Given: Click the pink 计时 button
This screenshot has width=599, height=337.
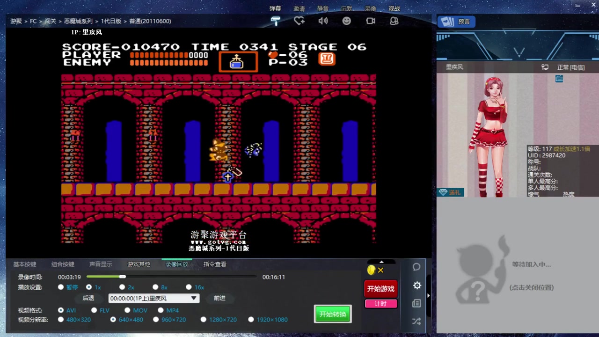Looking at the screenshot, I should point(381,304).
